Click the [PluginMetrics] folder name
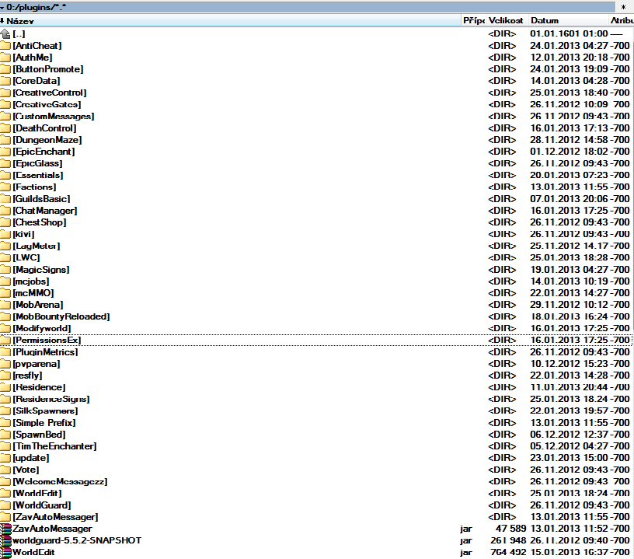Screen dimensions: 634x559 (x=45, y=352)
